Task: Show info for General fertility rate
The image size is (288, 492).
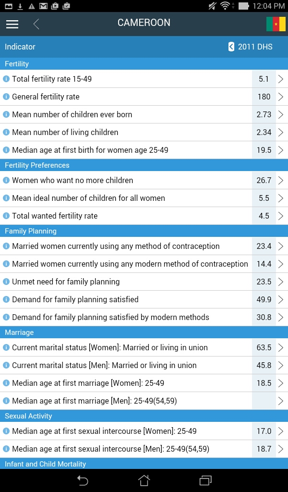Action: click(6, 97)
